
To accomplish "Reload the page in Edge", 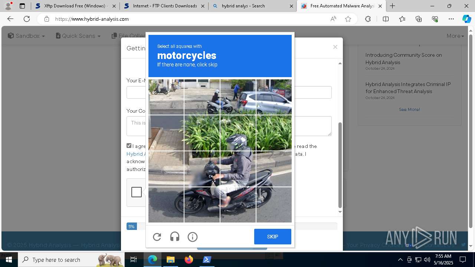I will [27, 19].
